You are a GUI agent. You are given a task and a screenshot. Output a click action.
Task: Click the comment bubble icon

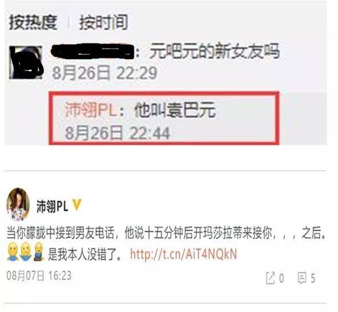click(x=302, y=278)
